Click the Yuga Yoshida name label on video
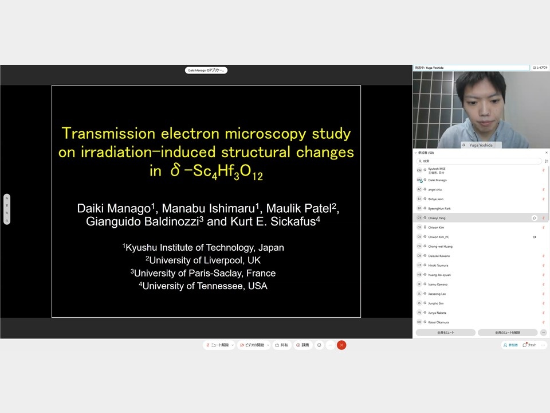This screenshot has width=550, height=413. [481, 145]
